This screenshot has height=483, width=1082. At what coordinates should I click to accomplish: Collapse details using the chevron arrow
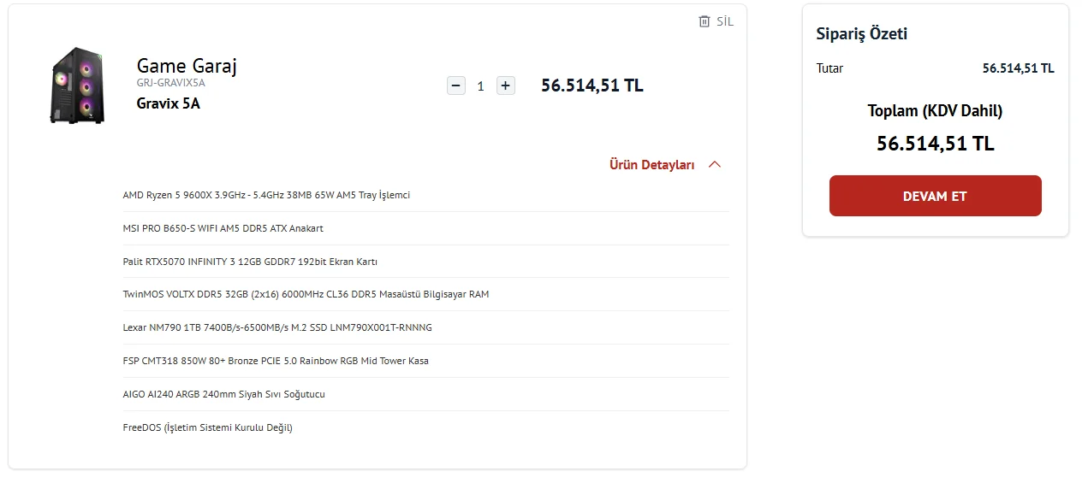(x=715, y=165)
